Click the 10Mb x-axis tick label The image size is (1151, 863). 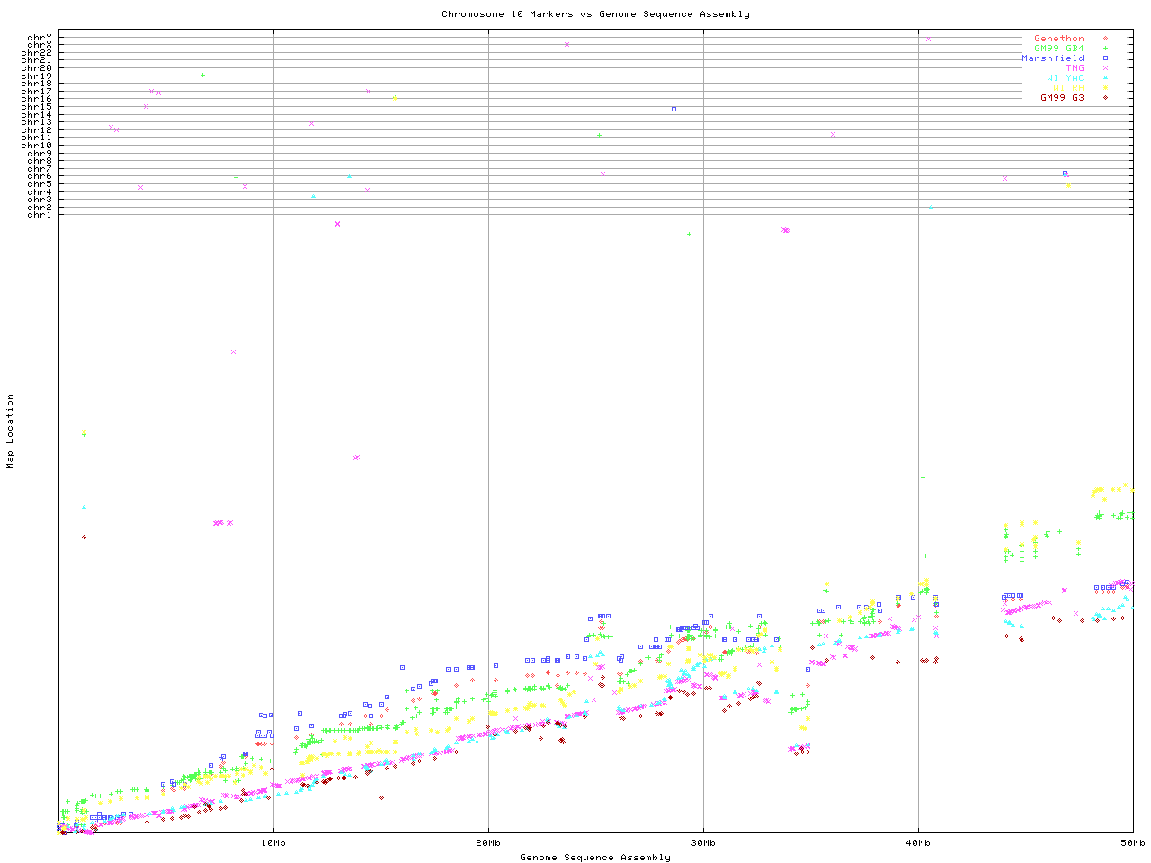(273, 843)
